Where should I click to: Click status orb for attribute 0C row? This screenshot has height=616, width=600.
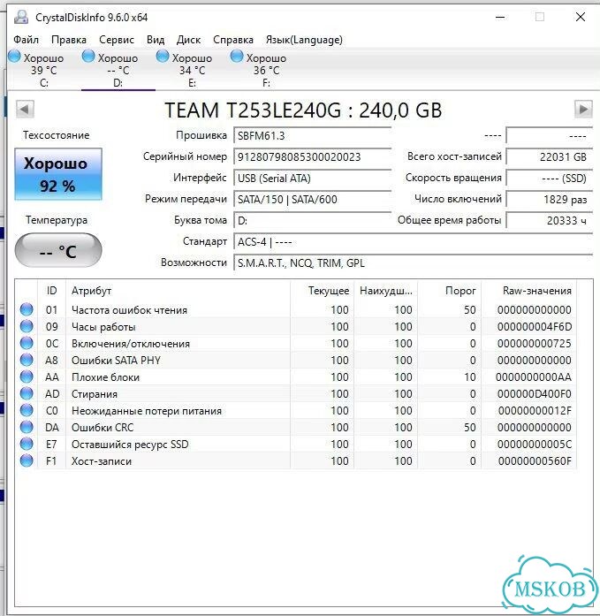[x=27, y=343]
